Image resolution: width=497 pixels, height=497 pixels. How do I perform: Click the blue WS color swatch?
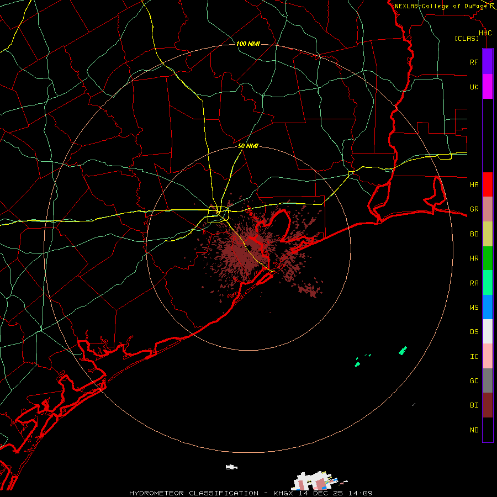tap(488, 307)
